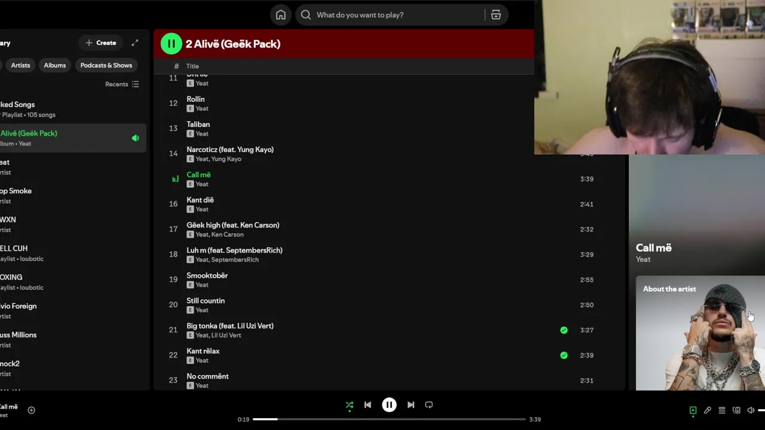
Task: Filter library by Podcasts & Shows
Action: point(106,65)
